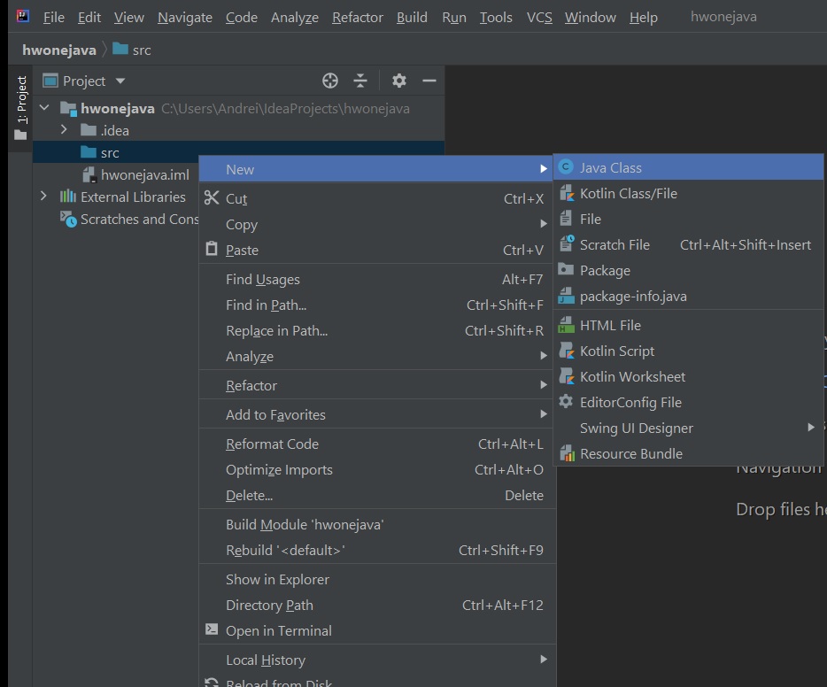Choose Rebuild '<default>' entry

(377, 551)
